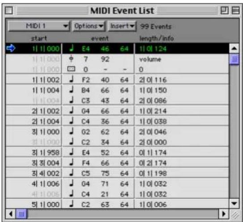Click pitch value C5
Viewport: 243px width, 222px height.
[x=86, y=174]
